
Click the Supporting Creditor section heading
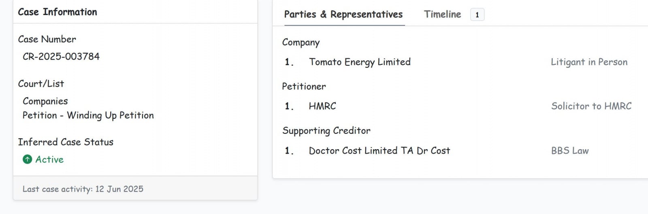326,131
